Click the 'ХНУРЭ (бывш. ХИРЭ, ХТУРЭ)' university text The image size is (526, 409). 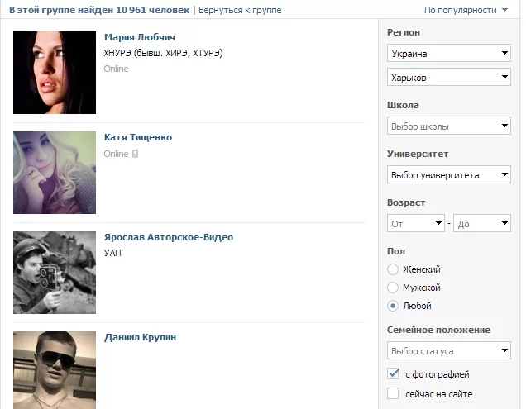point(163,53)
